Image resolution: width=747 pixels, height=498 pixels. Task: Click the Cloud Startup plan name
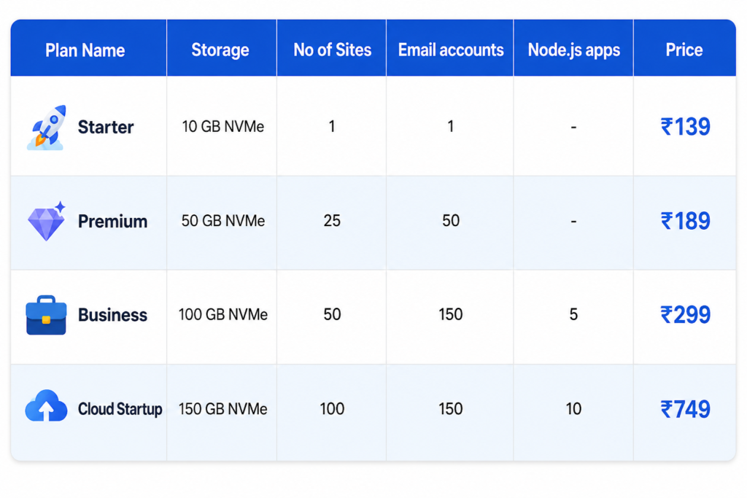pos(120,409)
